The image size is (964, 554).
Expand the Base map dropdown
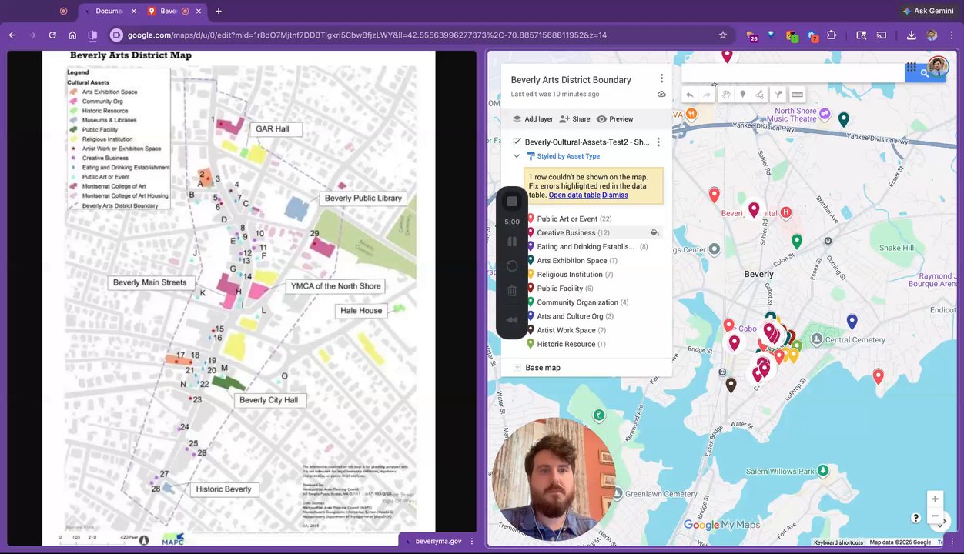(517, 368)
